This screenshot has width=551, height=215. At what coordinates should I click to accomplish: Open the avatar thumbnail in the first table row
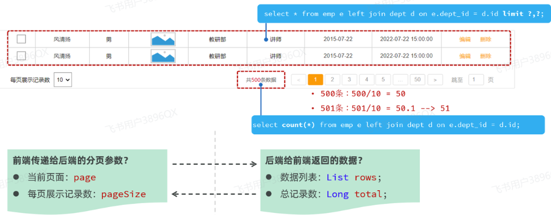pyautogui.click(x=163, y=40)
